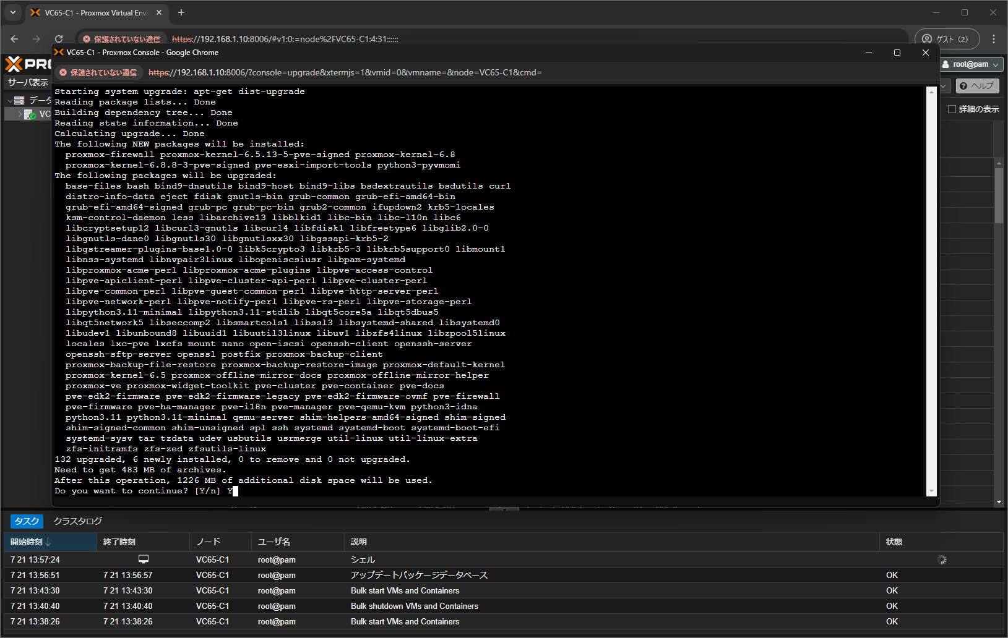
Task: Close the VC65-C1 Proxmox browser tab
Action: click(x=159, y=12)
